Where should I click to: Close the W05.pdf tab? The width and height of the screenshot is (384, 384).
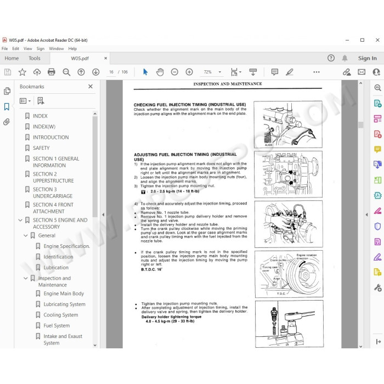105,58
